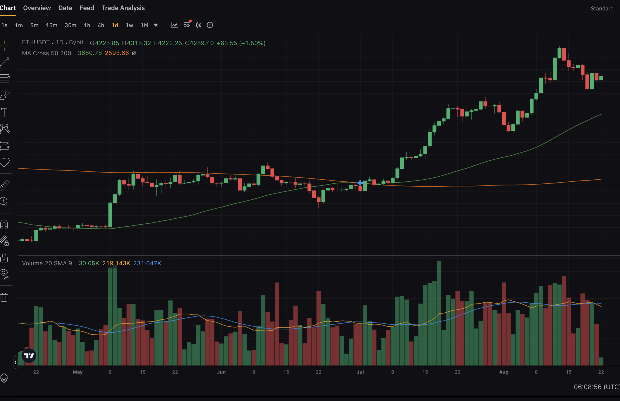The width and height of the screenshot is (620, 401).
Task: Select the 4h timeframe
Action: point(101,25)
